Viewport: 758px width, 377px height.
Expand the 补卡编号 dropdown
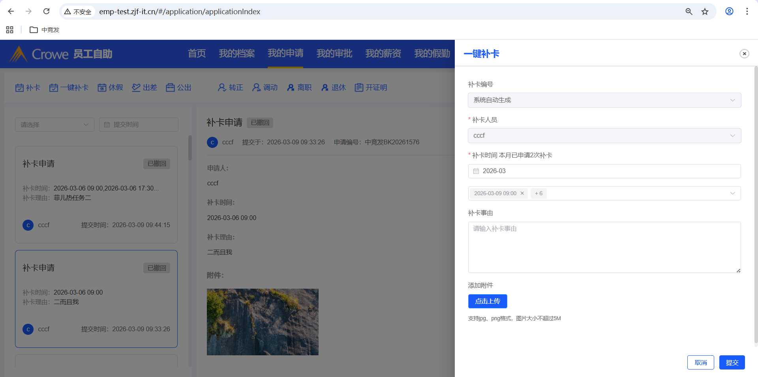tap(604, 100)
